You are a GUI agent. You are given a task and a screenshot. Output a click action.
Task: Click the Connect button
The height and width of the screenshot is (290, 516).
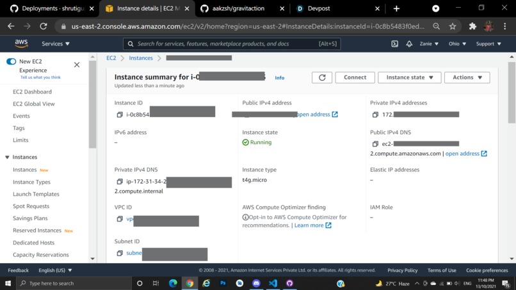(x=355, y=77)
